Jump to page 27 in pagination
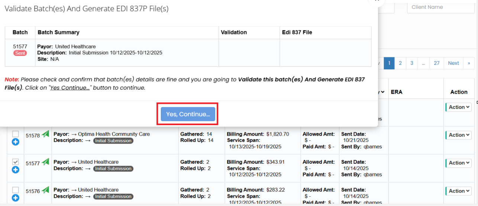Image resolution: width=478 pixels, height=206 pixels. pos(436,63)
